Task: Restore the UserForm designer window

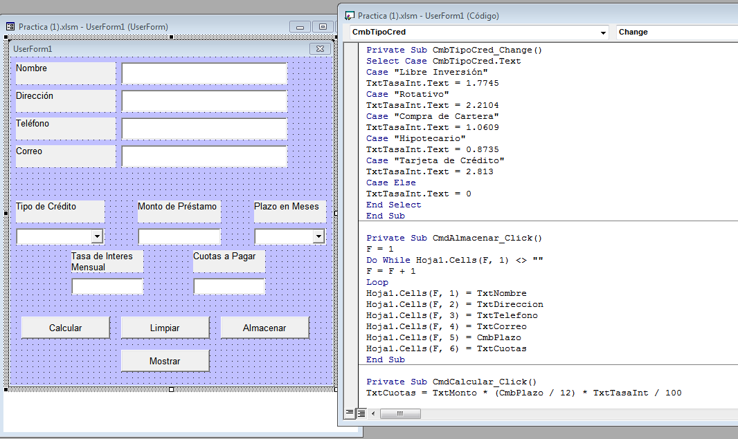Action: pos(323,27)
